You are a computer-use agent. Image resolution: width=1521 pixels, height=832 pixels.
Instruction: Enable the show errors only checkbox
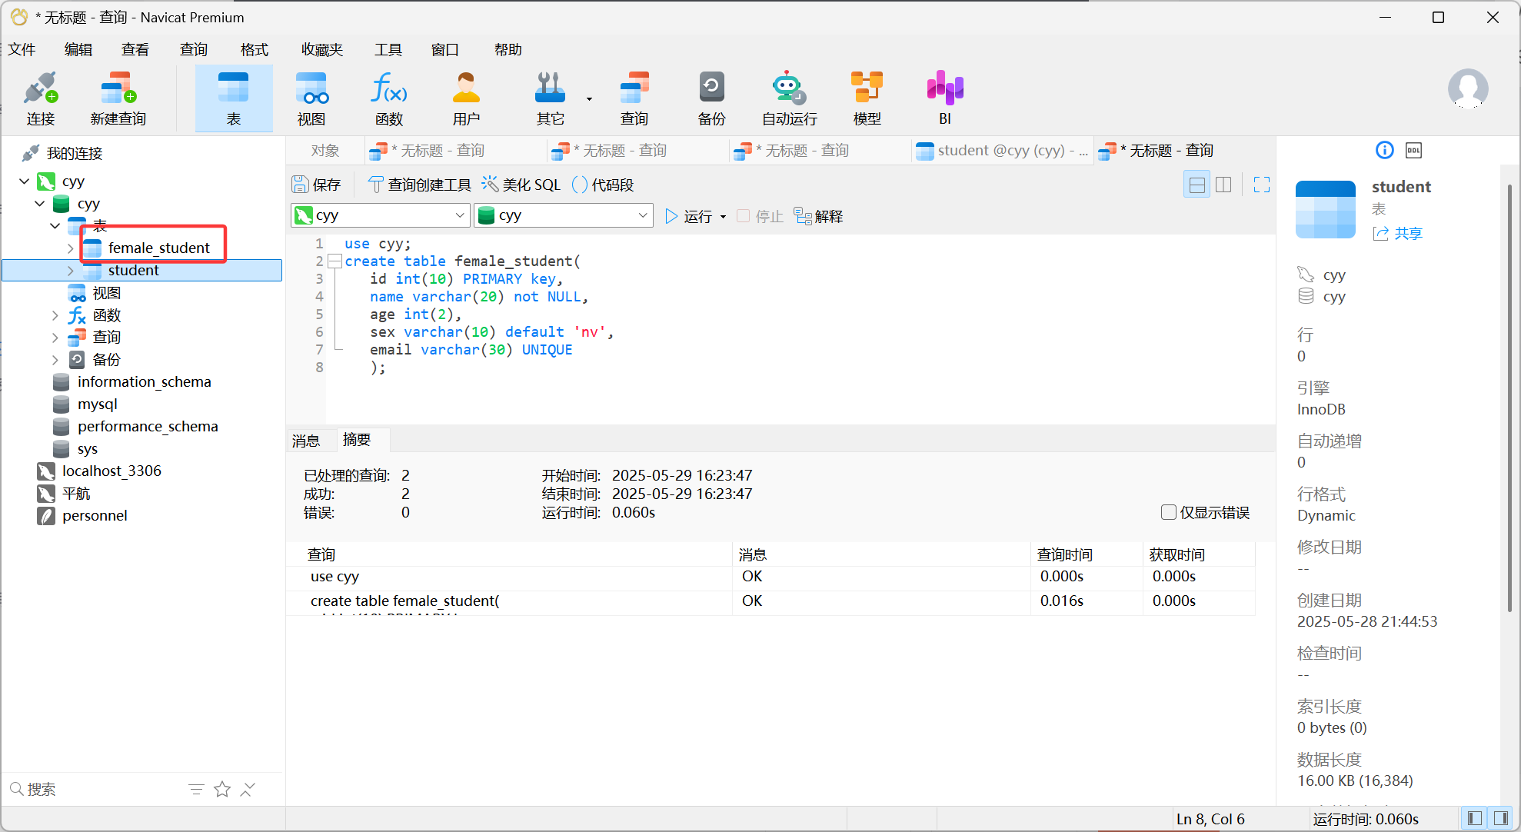coord(1169,512)
